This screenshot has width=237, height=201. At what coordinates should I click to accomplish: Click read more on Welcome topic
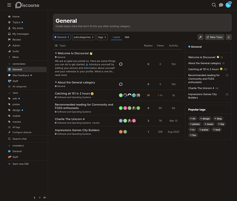(x=61, y=75)
